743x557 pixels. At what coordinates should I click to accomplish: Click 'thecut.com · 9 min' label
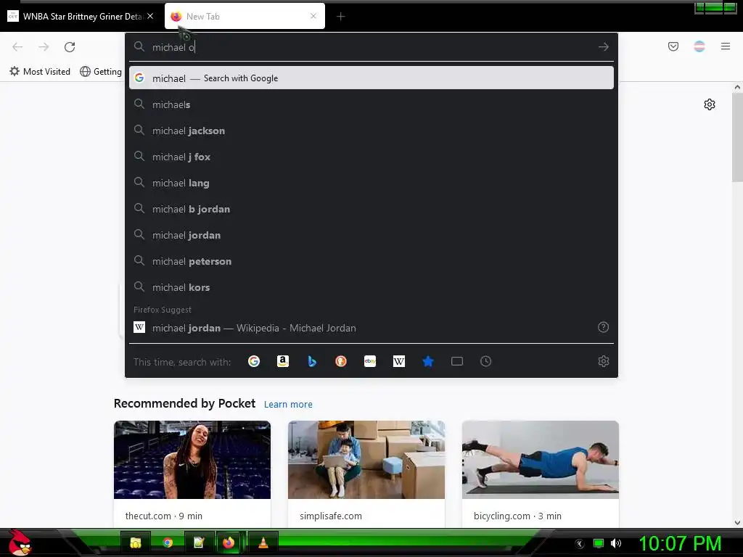(x=163, y=516)
